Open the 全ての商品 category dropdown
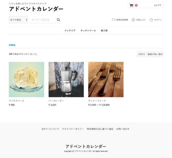 click(18, 20)
